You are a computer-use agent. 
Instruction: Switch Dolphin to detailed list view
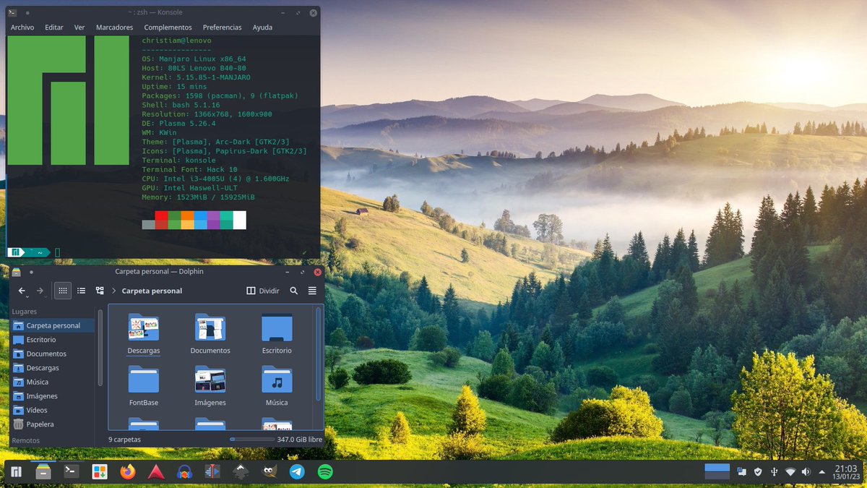pyautogui.click(x=82, y=290)
